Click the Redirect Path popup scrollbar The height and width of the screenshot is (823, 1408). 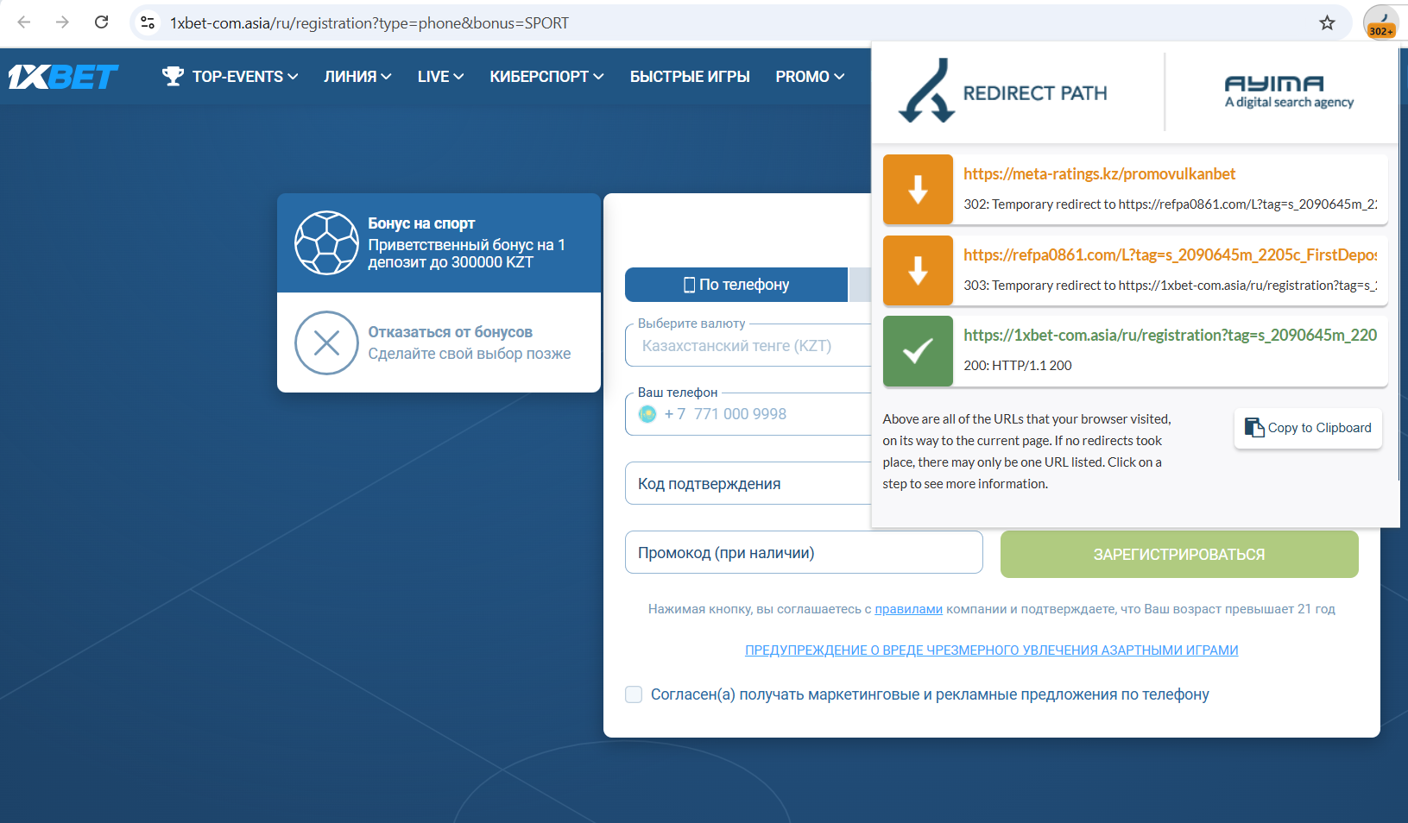1398,263
